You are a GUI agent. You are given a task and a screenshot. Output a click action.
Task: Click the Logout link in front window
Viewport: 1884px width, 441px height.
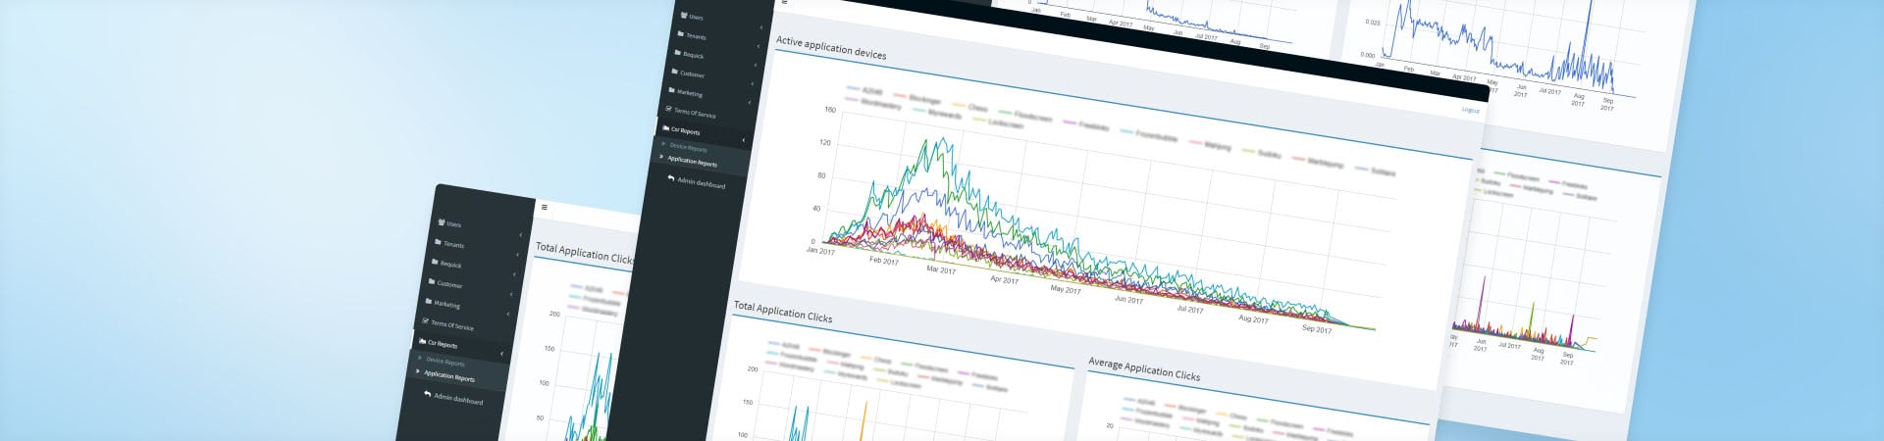click(x=1471, y=110)
